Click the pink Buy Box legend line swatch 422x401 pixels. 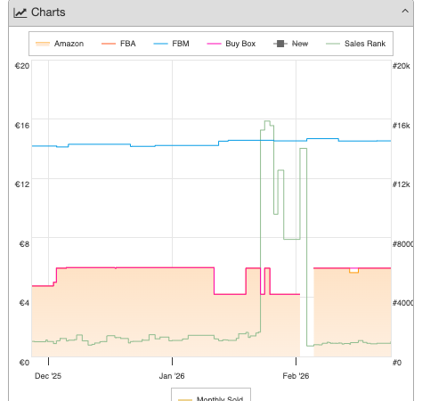pyautogui.click(x=214, y=44)
